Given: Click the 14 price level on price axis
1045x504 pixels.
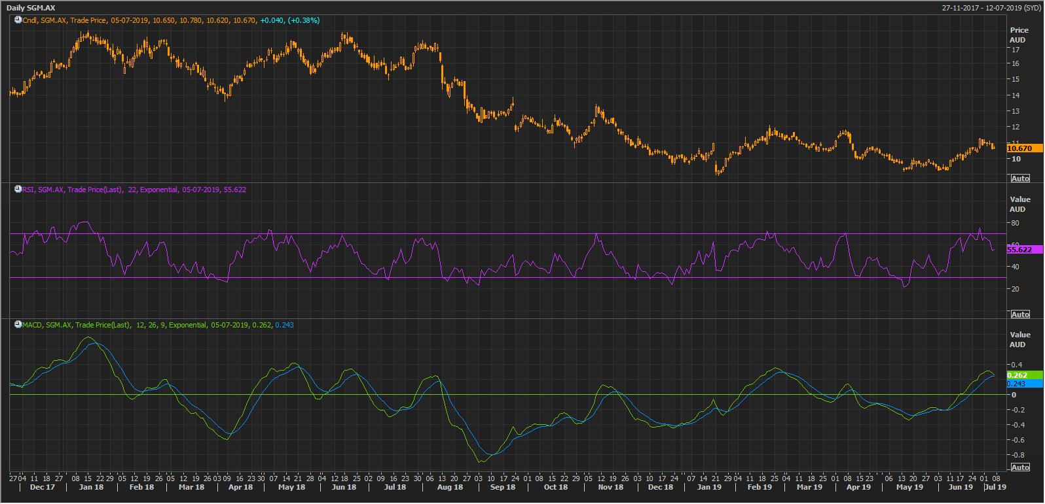Looking at the screenshot, I should click(1016, 95).
